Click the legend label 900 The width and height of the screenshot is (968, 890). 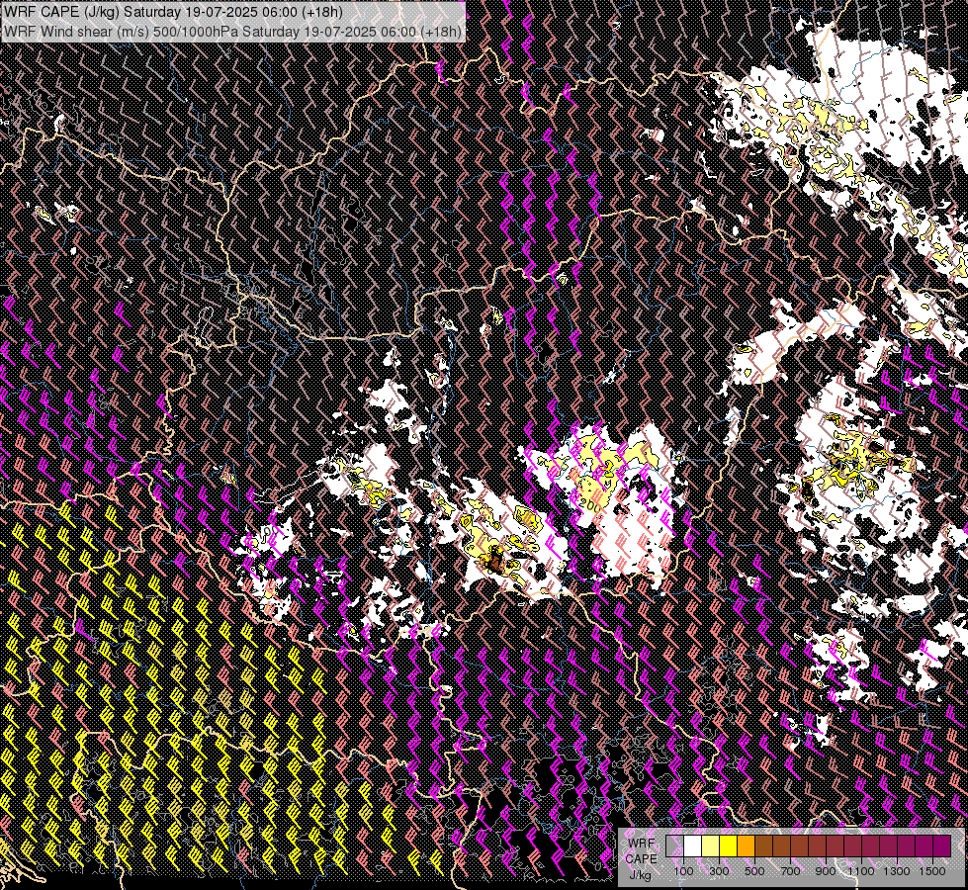(x=826, y=871)
